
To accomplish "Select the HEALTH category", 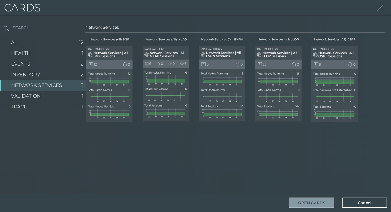I will tap(21, 53).
